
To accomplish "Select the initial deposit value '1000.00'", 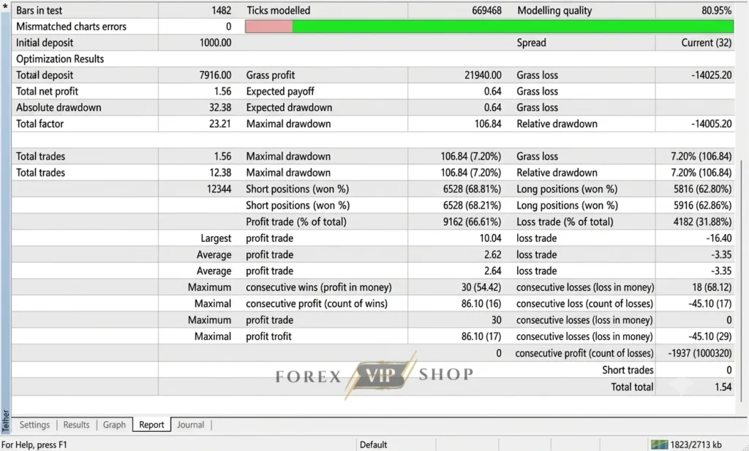I will pos(216,43).
